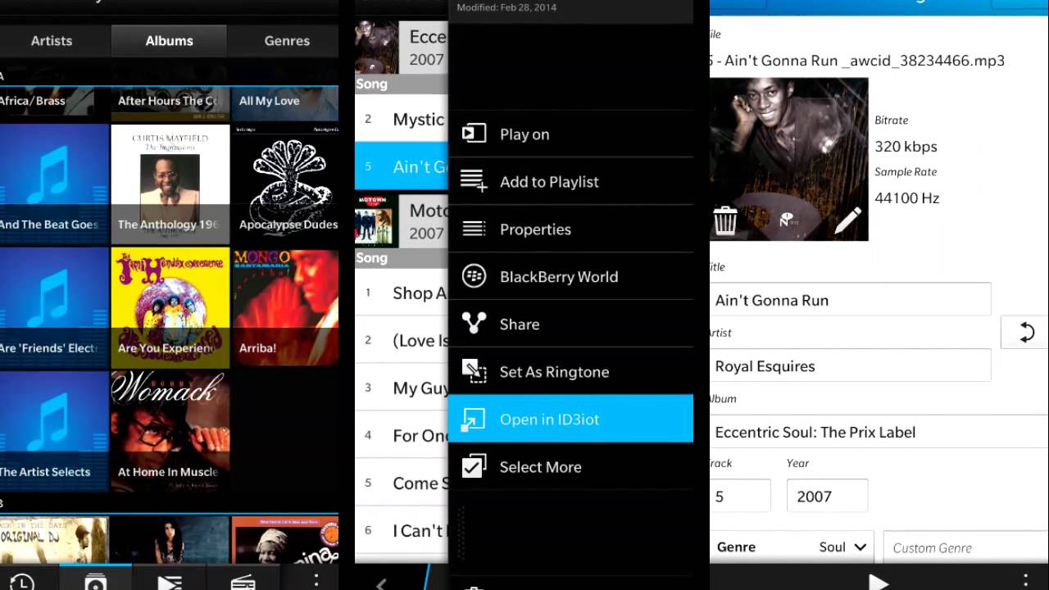Click the Year field showing 2007
Viewport: 1049px width, 590px height.
(827, 496)
